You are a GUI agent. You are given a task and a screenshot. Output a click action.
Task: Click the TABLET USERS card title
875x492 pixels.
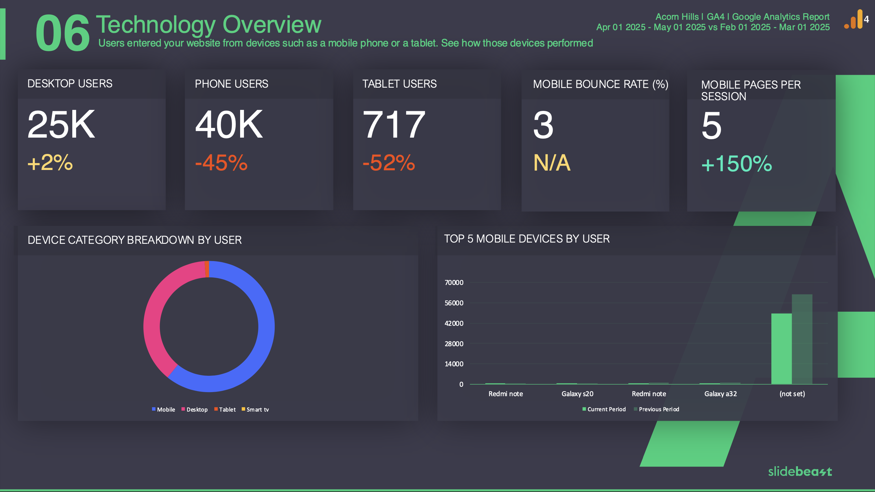pyautogui.click(x=399, y=84)
